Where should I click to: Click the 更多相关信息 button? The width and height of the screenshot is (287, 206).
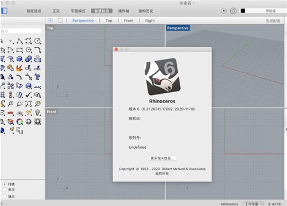tap(162, 158)
